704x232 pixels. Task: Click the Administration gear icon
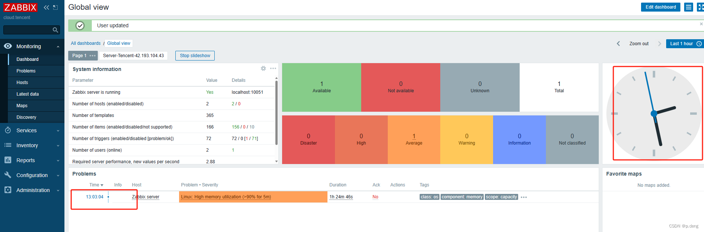pyautogui.click(x=8, y=190)
